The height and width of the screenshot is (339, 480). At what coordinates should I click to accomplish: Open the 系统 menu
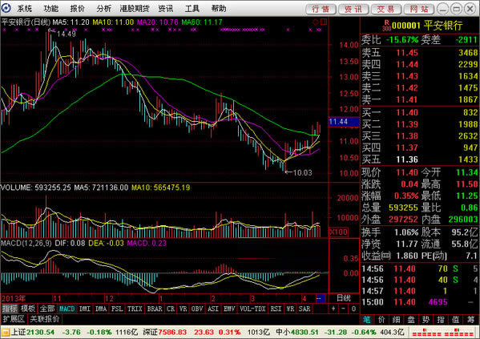24,9
